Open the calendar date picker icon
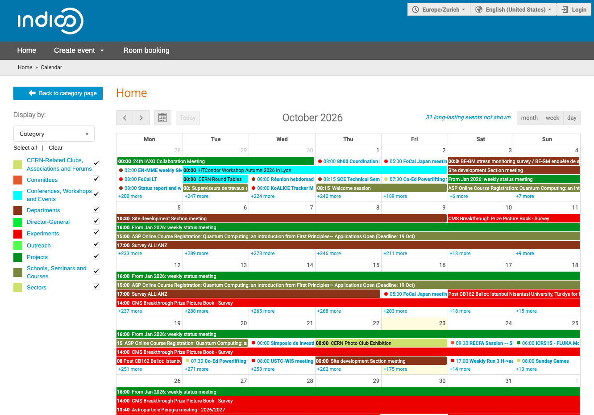The image size is (594, 415). pos(162,118)
